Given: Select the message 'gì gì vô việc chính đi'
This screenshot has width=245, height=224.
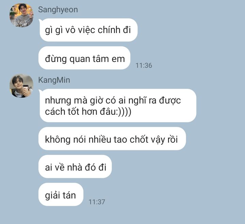Looking at the screenshot, I should [x=88, y=30].
